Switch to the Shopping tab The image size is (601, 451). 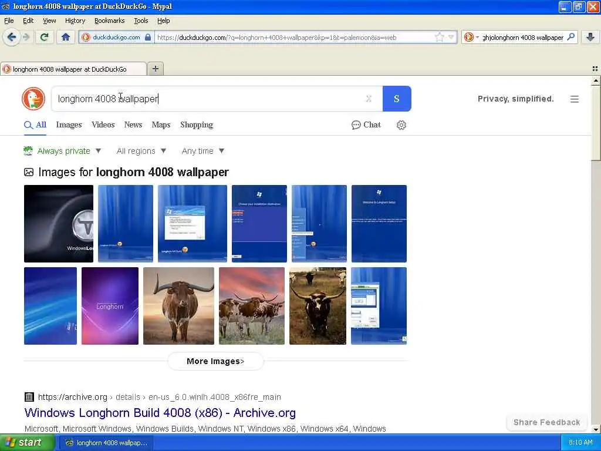(x=197, y=124)
